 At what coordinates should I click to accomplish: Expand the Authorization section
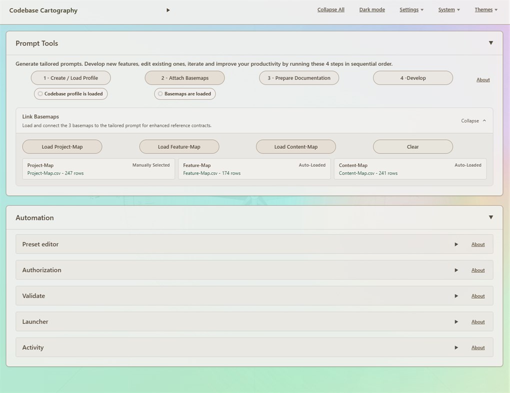point(456,270)
